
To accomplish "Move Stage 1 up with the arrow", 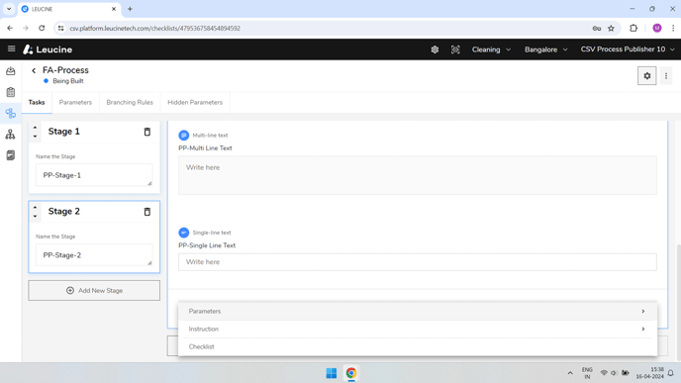I will pyautogui.click(x=36, y=128).
